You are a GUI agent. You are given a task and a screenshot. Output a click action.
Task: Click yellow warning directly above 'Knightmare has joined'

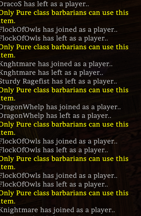pyautogui.click(x=64, y=197)
